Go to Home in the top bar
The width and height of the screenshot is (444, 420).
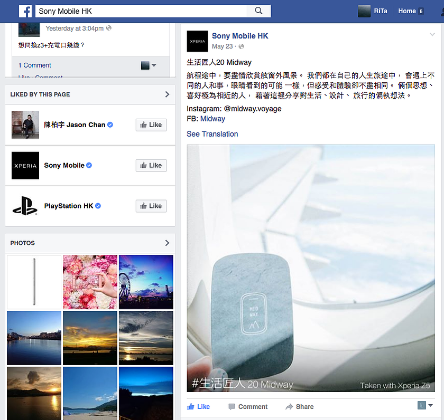click(407, 11)
